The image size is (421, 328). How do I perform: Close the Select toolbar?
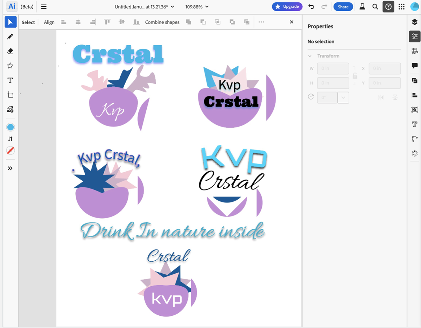[x=292, y=22]
